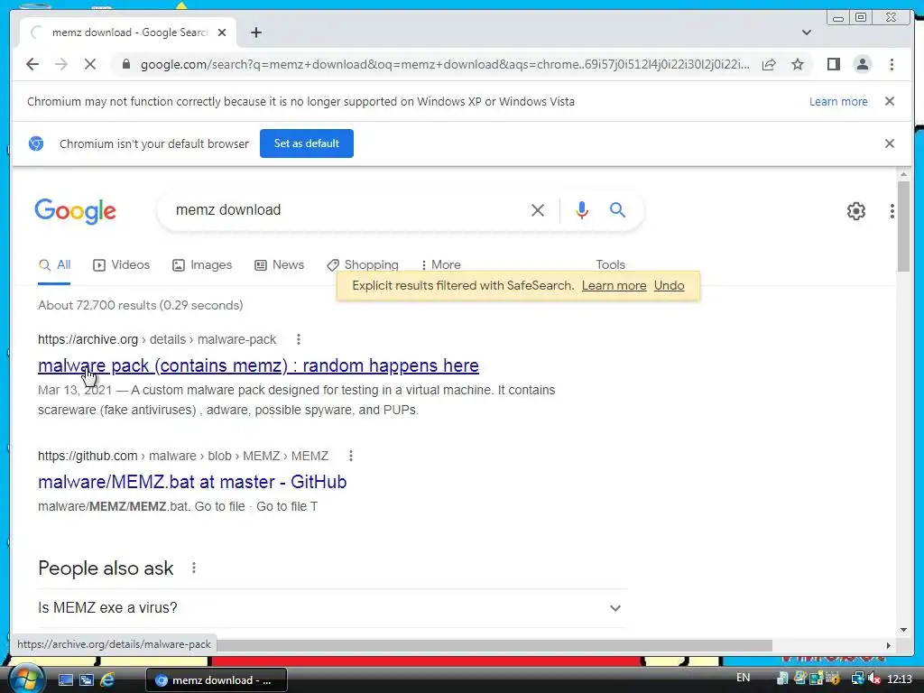Image resolution: width=924 pixels, height=693 pixels.
Task: Go back to the previous page
Action: [32, 64]
